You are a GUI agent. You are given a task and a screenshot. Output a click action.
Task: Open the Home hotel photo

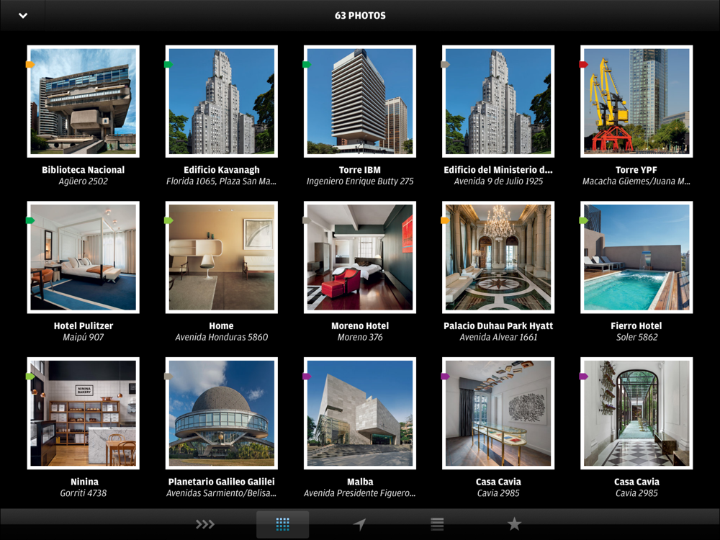(x=221, y=257)
